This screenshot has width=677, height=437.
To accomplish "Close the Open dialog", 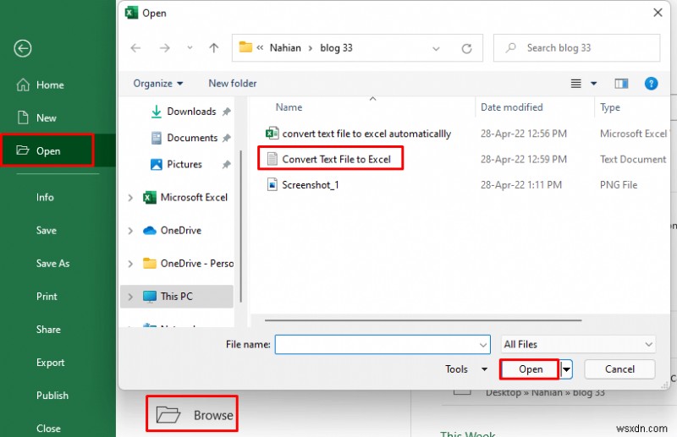I will [x=658, y=13].
